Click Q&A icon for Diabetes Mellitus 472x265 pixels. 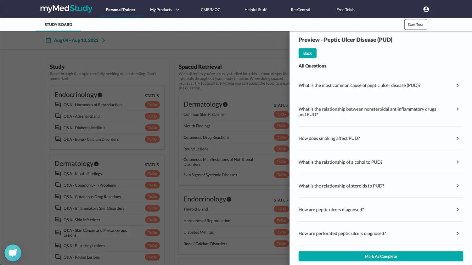[x=58, y=127]
